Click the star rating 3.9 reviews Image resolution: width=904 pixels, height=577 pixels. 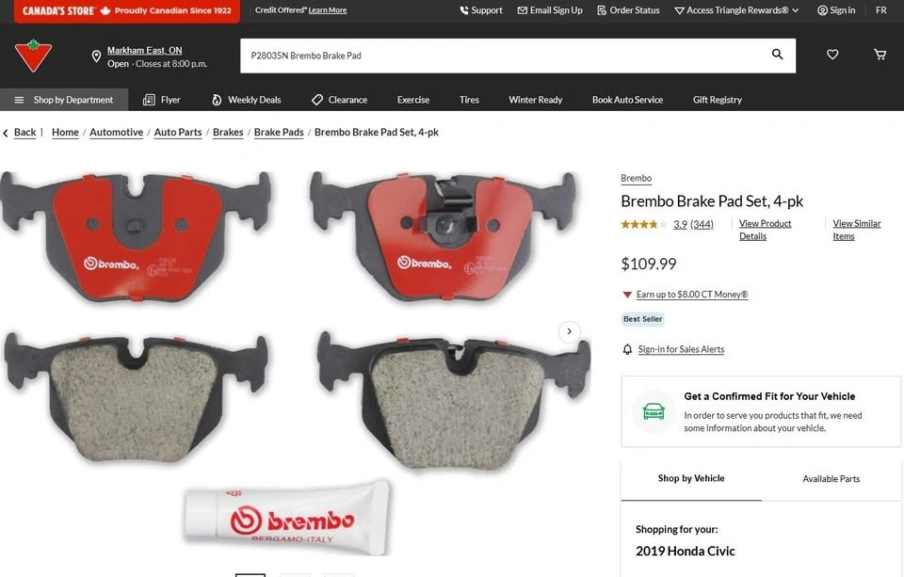[x=667, y=224]
